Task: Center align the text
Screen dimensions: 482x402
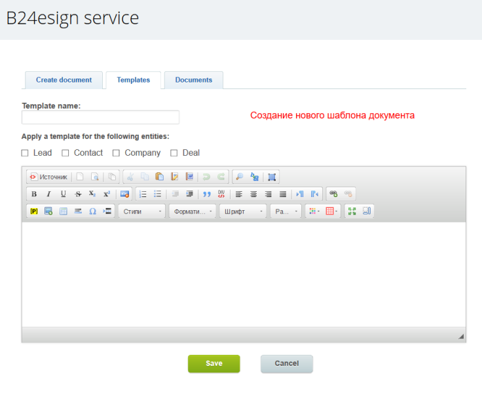Action: (253, 194)
